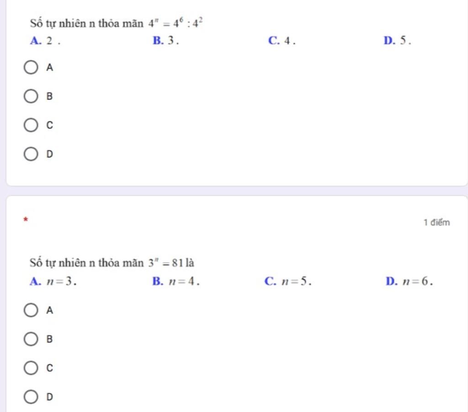Click the '1 điểm' points label
The image size is (468, 412).
click(436, 222)
